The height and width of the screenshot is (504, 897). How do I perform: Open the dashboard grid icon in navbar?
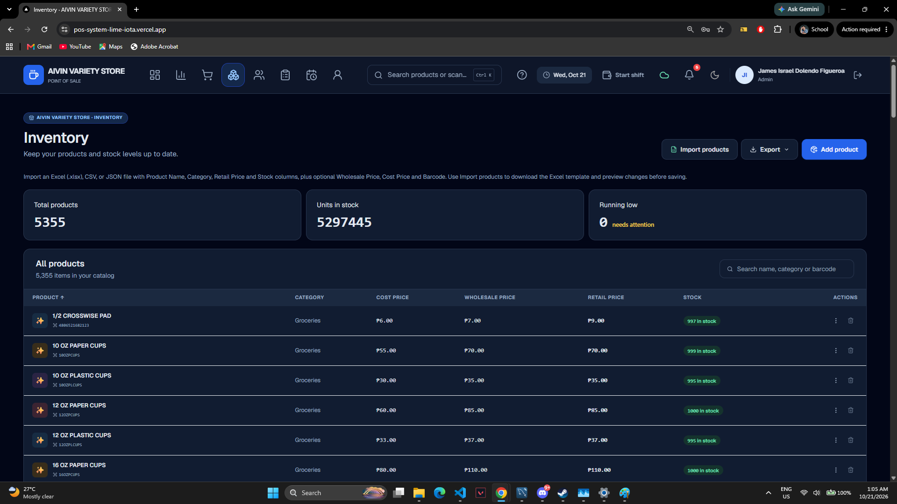click(x=155, y=75)
